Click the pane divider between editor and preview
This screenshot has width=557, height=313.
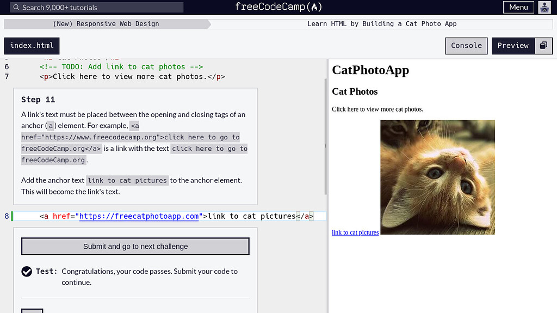coord(327,186)
